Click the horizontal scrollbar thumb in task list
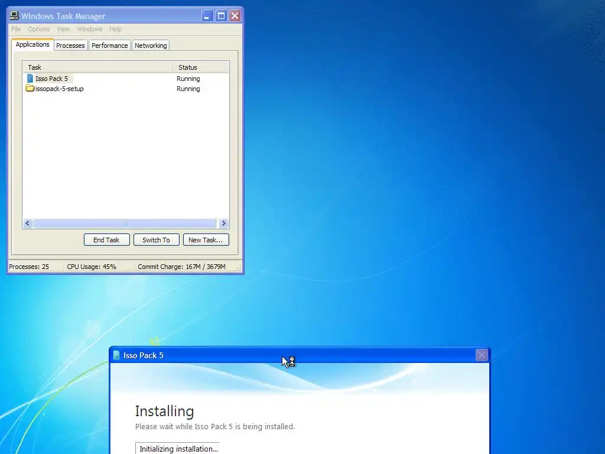Viewport: 605px width, 454px height. click(x=125, y=223)
